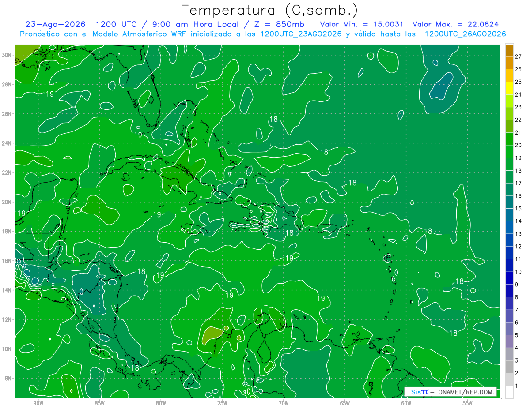Click the "SisTT – ONAMET/REP.DOM." logo box
The height and width of the screenshot is (409, 530).
point(450,392)
